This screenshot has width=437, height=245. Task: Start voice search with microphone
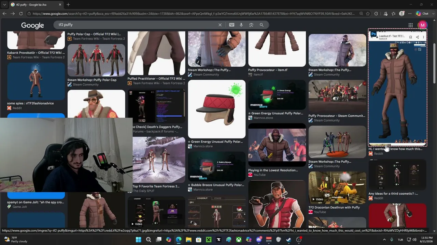pyautogui.click(x=241, y=25)
